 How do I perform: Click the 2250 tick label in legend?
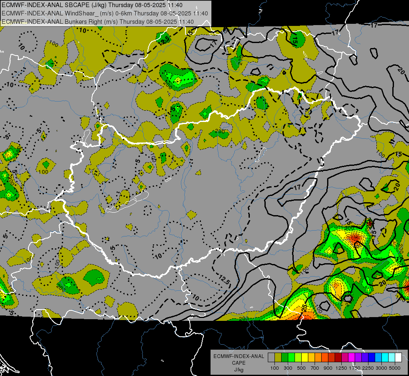pyautogui.click(x=368, y=368)
